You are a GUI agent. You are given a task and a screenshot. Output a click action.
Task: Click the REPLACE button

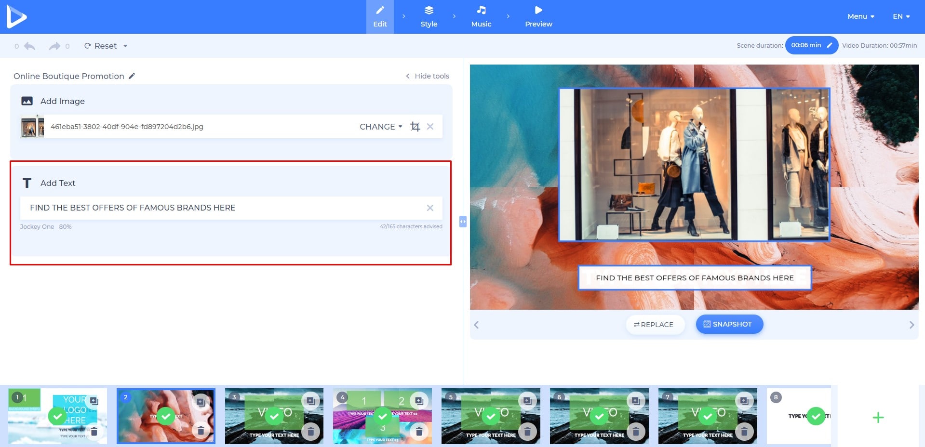coord(654,324)
